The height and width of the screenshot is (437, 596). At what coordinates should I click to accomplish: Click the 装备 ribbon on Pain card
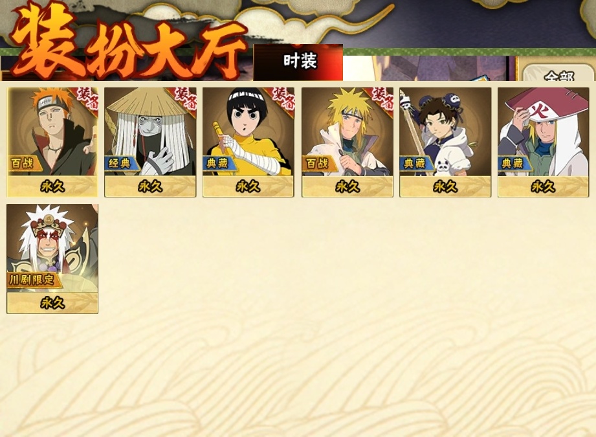pyautogui.click(x=88, y=98)
